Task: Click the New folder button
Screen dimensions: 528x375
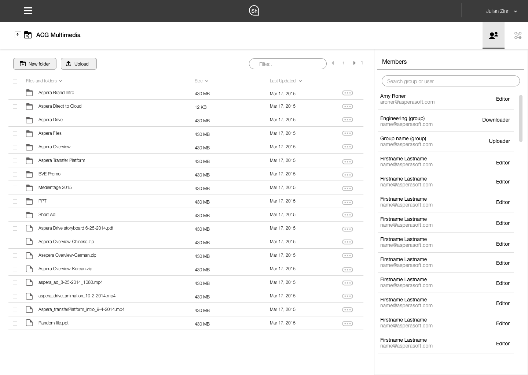Action: click(35, 64)
